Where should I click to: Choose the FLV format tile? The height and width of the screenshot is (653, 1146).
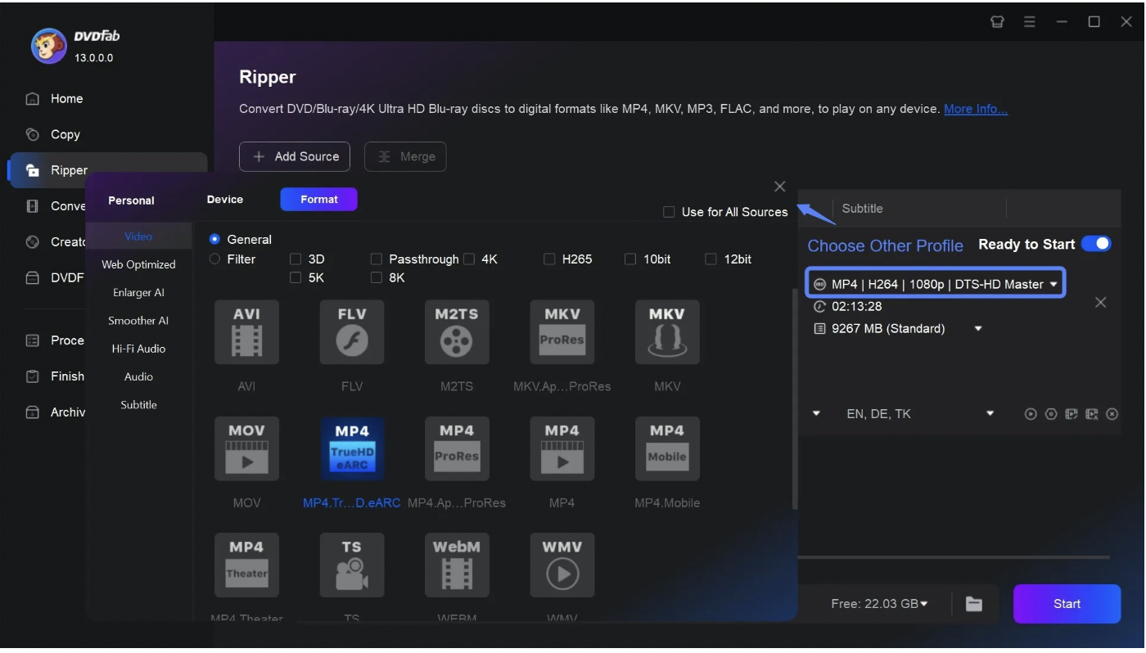(352, 332)
